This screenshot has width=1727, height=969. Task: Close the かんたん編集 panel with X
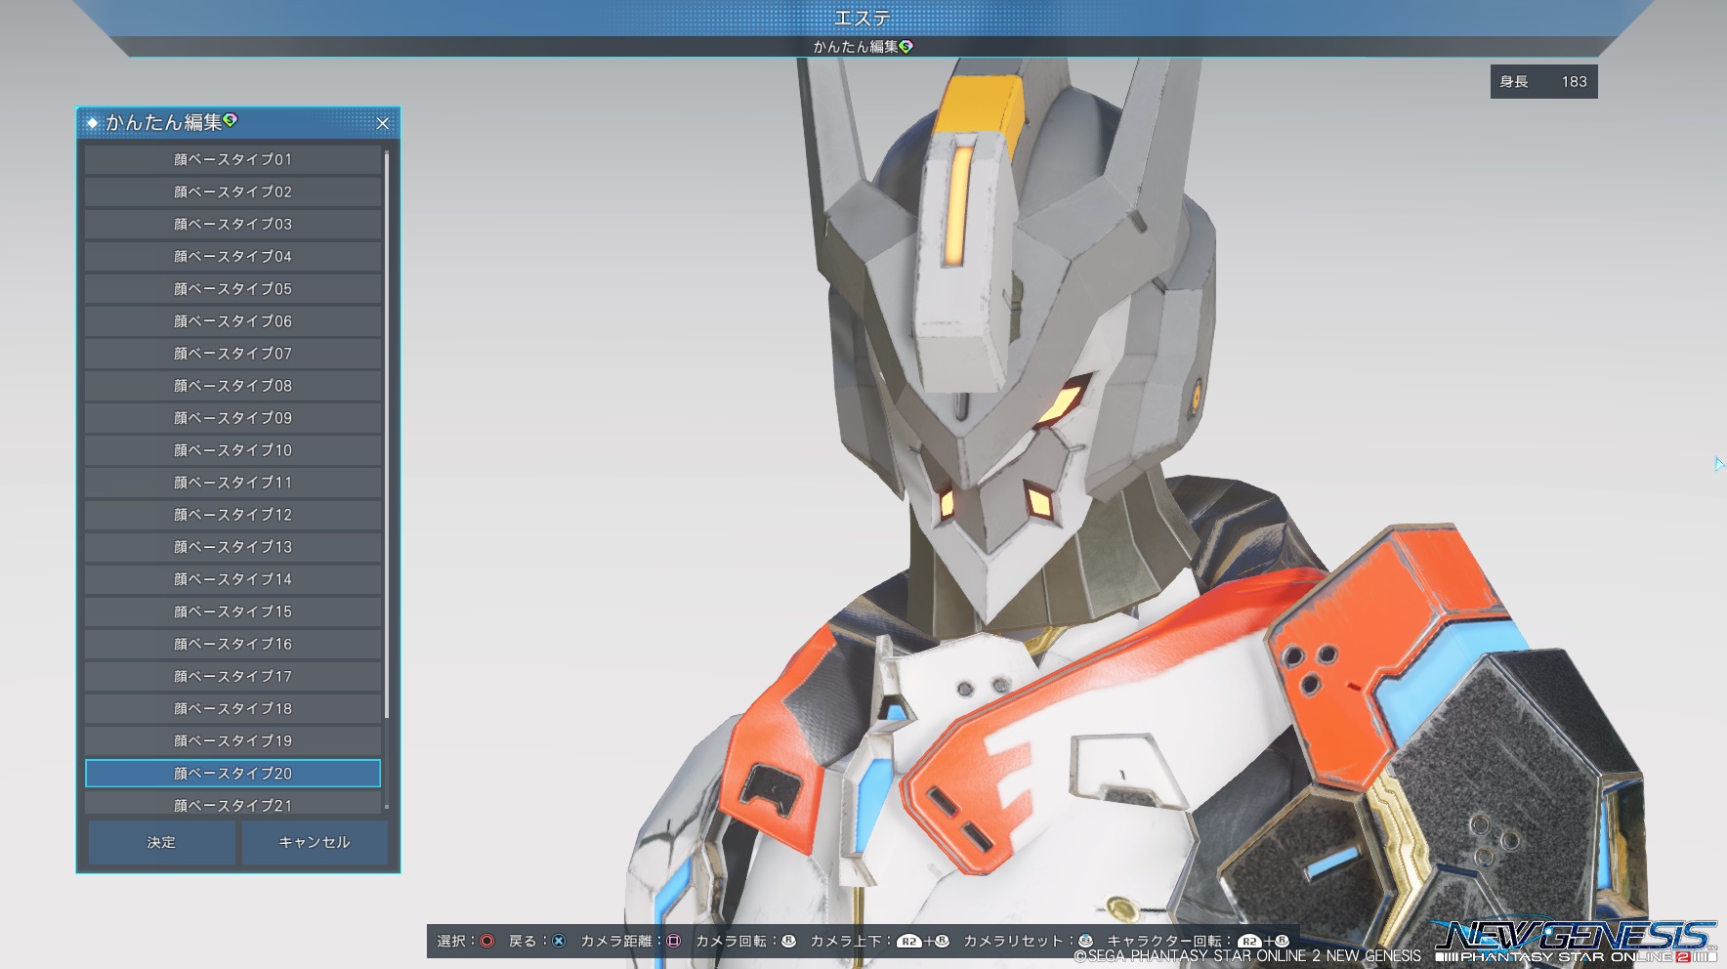[383, 123]
